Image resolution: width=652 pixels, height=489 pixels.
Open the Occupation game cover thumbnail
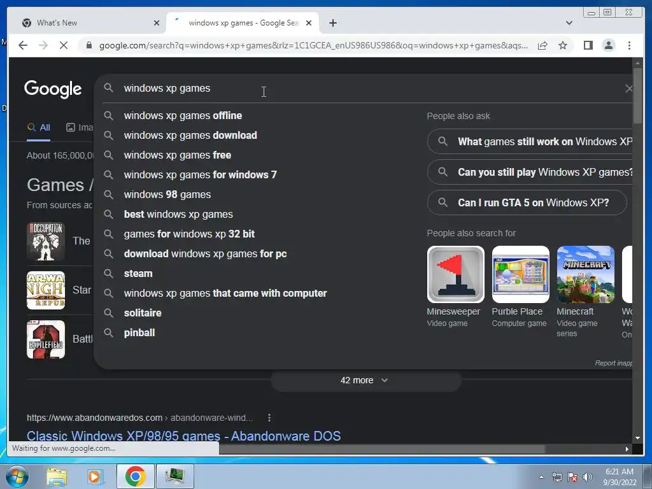tap(46, 241)
